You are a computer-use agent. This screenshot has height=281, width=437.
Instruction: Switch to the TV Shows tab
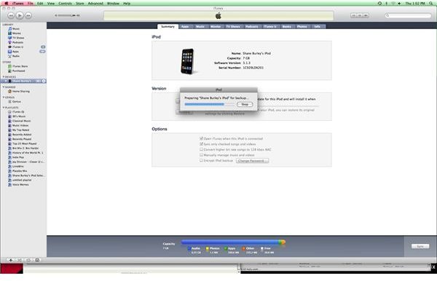[233, 27]
